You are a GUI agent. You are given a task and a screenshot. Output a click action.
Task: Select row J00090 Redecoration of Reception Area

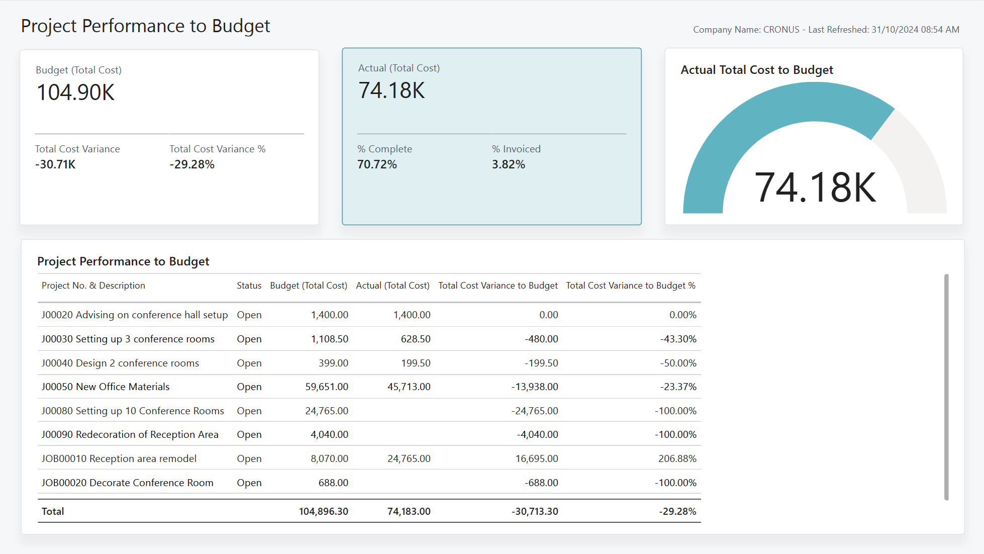click(x=369, y=434)
